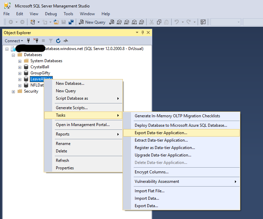The width and height of the screenshot is (263, 219).
Task: Select Properties in context menu
Action: tap(83, 168)
